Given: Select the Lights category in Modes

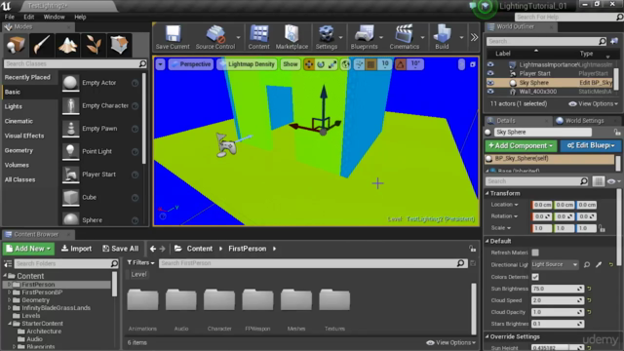Looking at the screenshot, I should [14, 106].
